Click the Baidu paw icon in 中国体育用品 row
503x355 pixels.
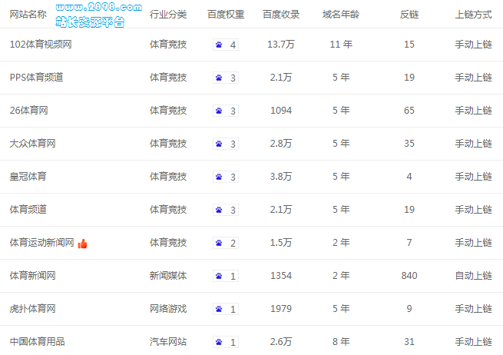point(219,342)
